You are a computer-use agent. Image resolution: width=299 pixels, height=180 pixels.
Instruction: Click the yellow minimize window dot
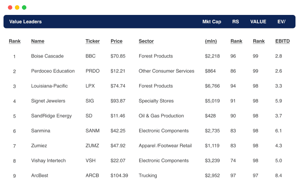pos(17,7)
